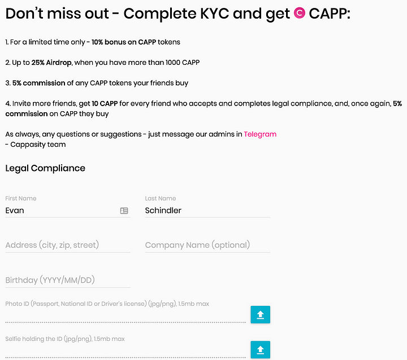Click the "Cappasity team" signature line

point(35,144)
